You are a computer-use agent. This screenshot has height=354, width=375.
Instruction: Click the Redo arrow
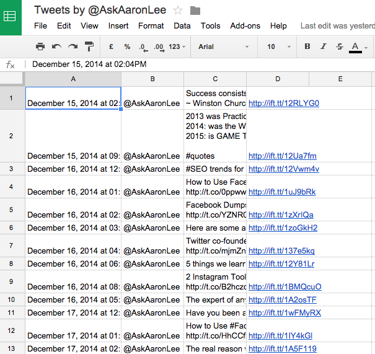(73, 46)
